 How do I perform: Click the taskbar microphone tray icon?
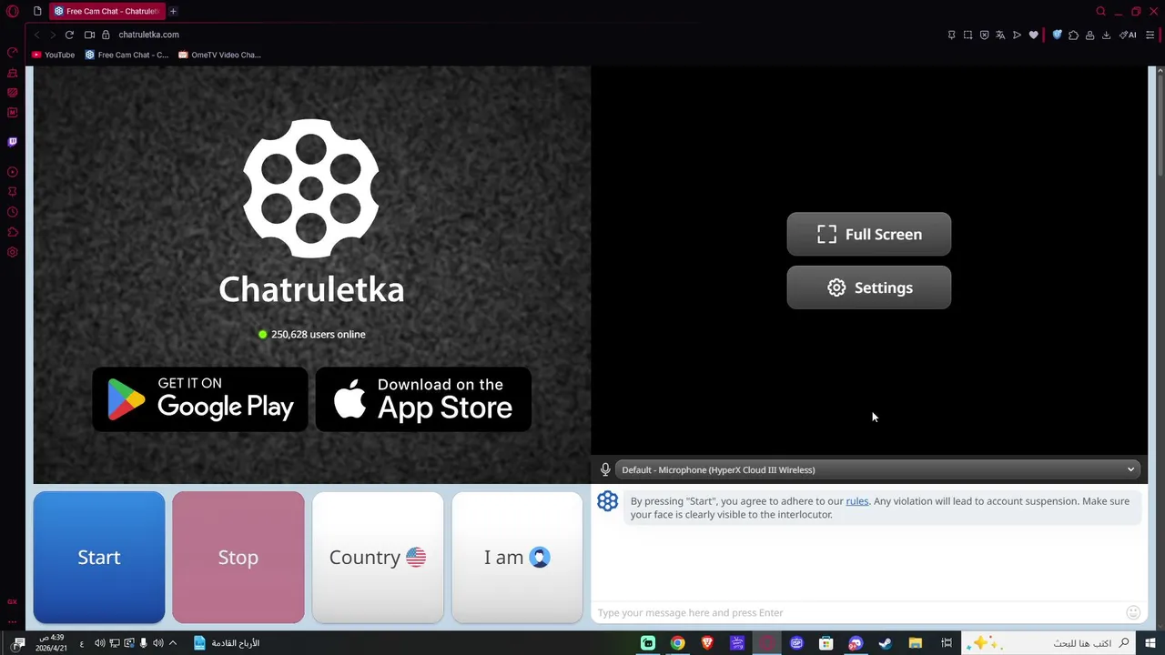[x=143, y=643]
